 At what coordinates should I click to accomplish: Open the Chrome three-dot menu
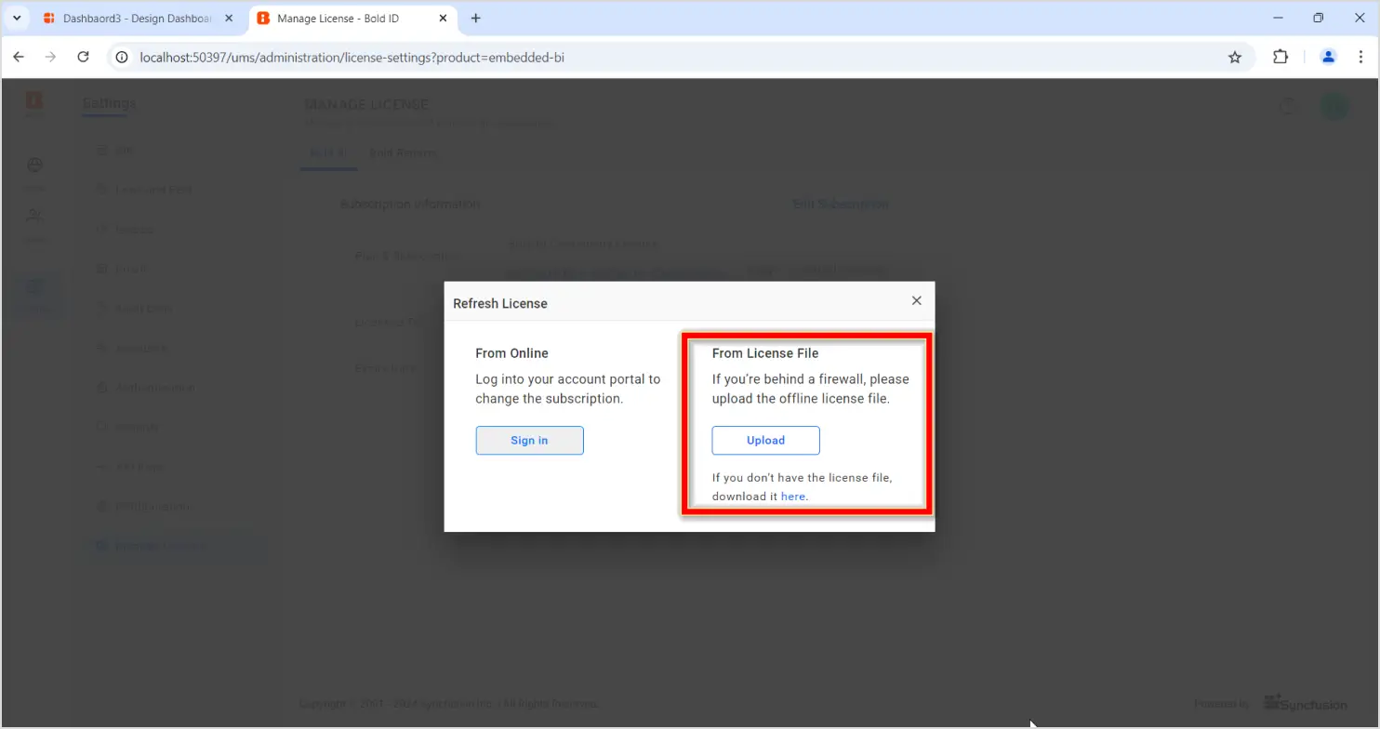coord(1359,57)
